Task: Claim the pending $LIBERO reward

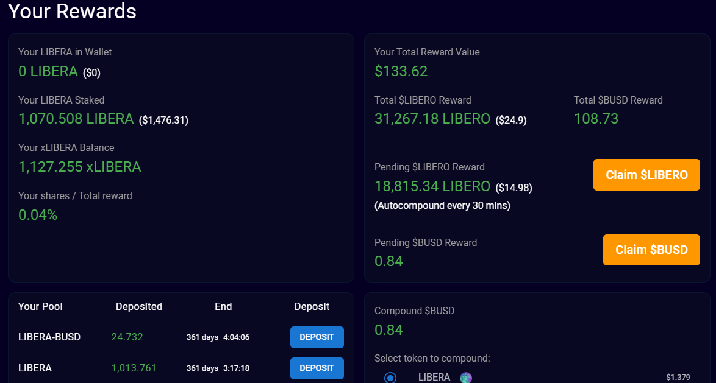Action: coord(646,175)
